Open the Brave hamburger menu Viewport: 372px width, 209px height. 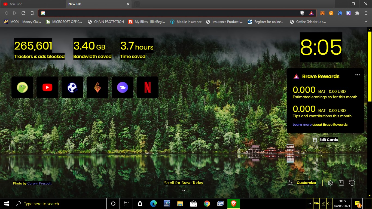pyautogui.click(x=365, y=13)
